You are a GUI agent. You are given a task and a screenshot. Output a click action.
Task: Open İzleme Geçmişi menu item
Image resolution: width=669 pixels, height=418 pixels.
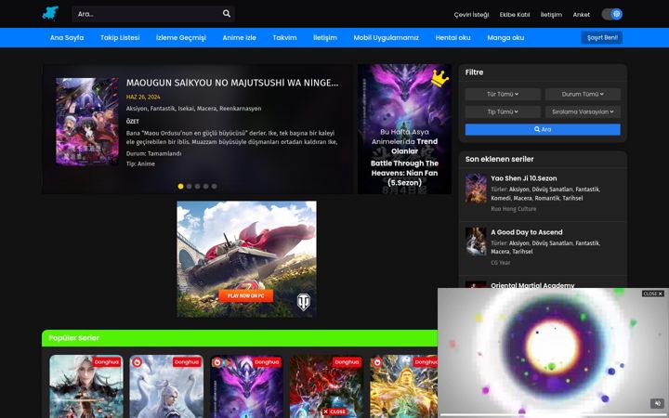pos(181,37)
